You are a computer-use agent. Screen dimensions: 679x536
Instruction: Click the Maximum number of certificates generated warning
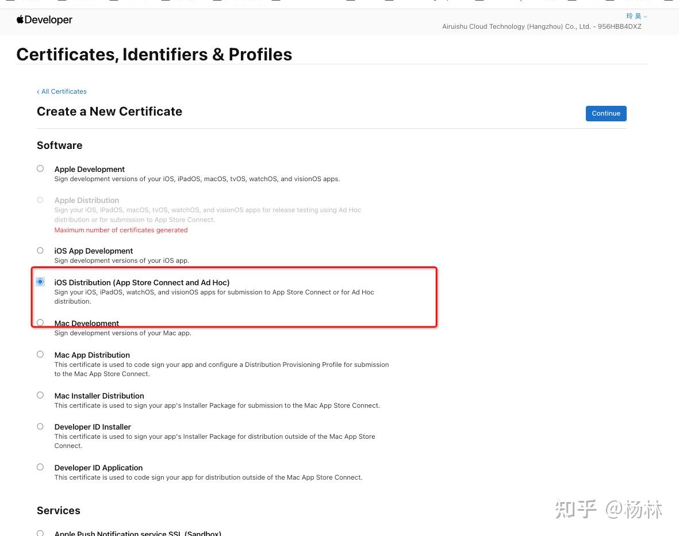click(121, 229)
